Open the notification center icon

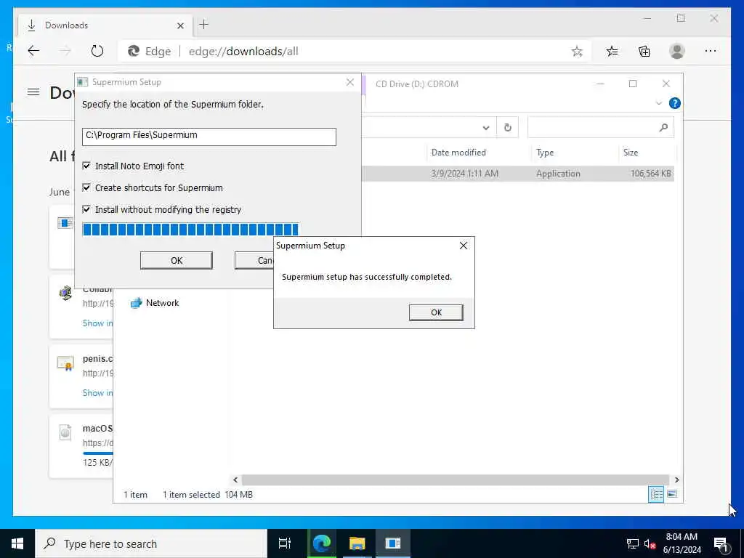point(721,543)
